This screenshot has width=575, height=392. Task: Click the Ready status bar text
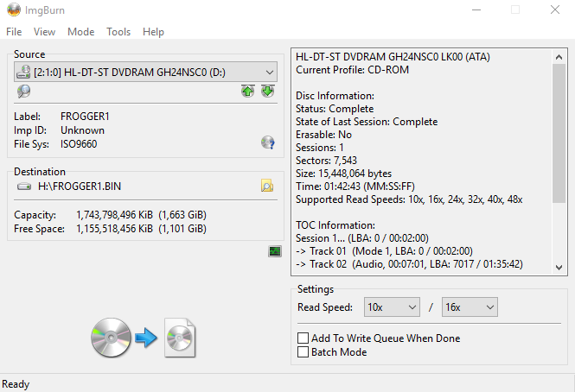pyautogui.click(x=16, y=384)
